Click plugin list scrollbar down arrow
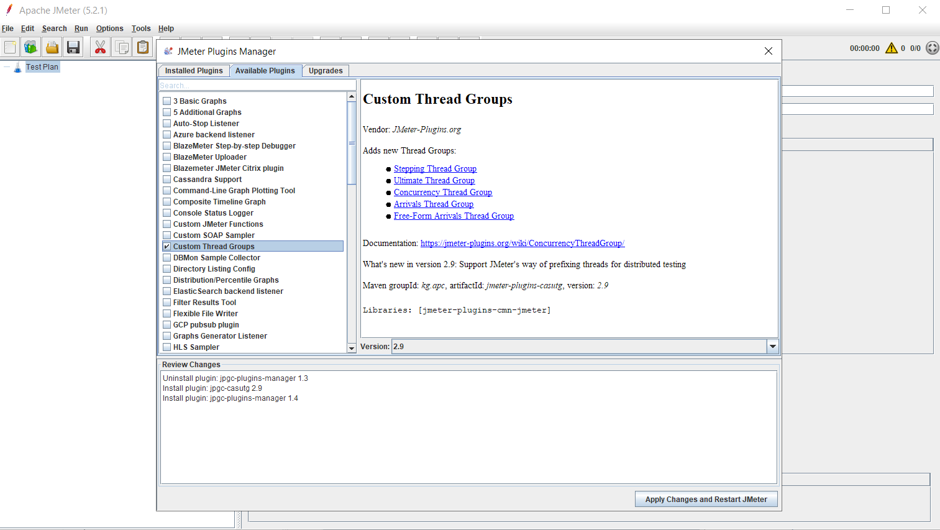Viewport: 940px width, 530px height. (352, 348)
